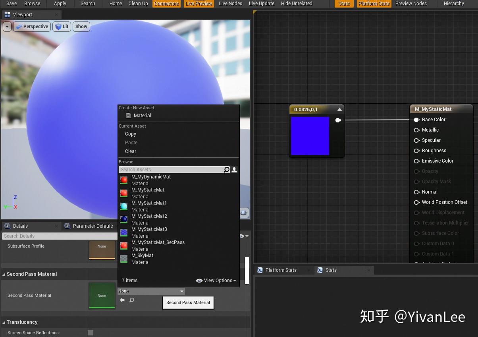Open the None dropdown under Second Pass Material

151,291
